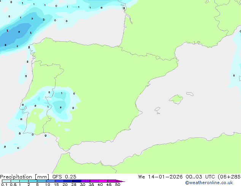Click the 40–45 mm magenta legend swatch
This screenshot has height=186, width=241.
[103, 181]
